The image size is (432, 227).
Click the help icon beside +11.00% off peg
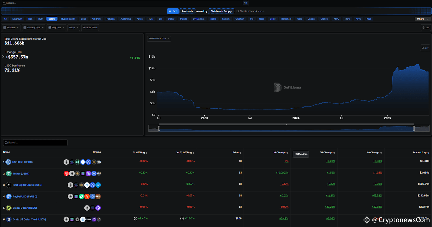coord(182,218)
